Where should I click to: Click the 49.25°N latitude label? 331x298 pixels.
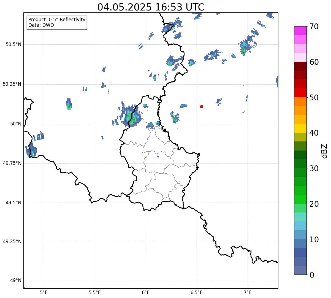[12, 242]
